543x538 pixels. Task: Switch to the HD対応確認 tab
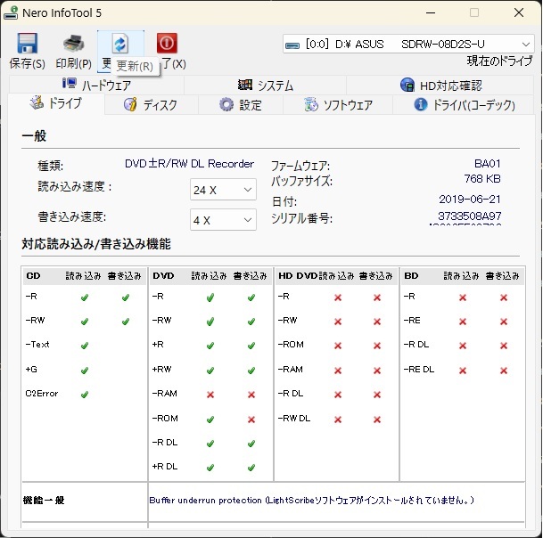click(x=440, y=85)
